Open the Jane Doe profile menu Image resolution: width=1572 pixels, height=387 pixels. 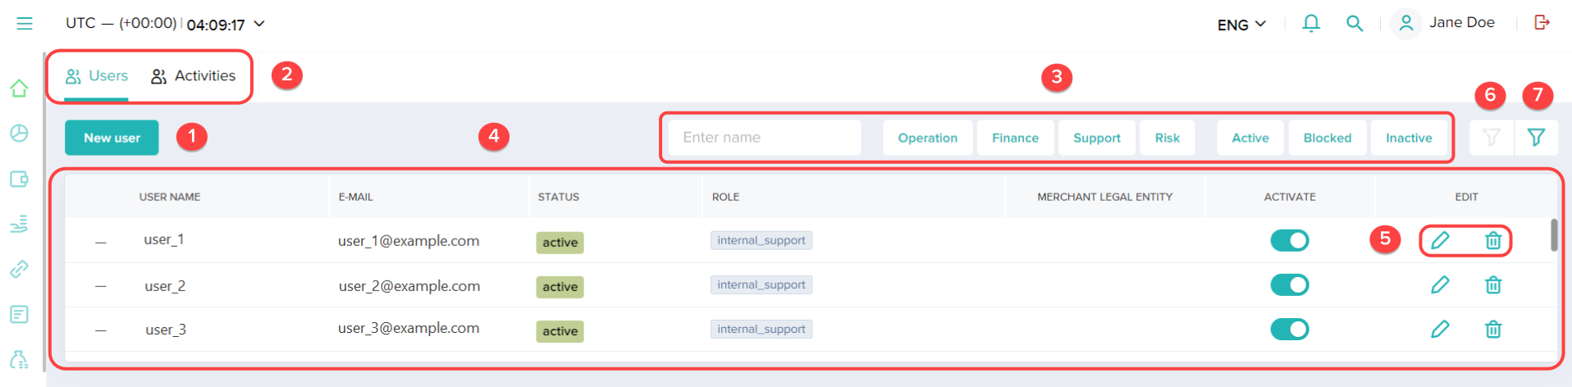click(x=1447, y=23)
